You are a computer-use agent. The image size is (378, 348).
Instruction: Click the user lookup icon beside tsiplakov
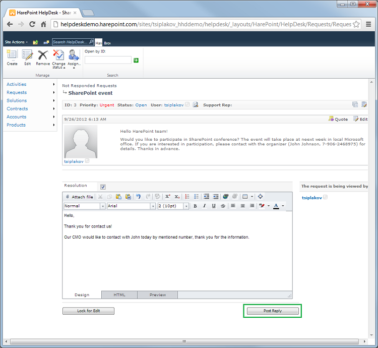(196, 104)
